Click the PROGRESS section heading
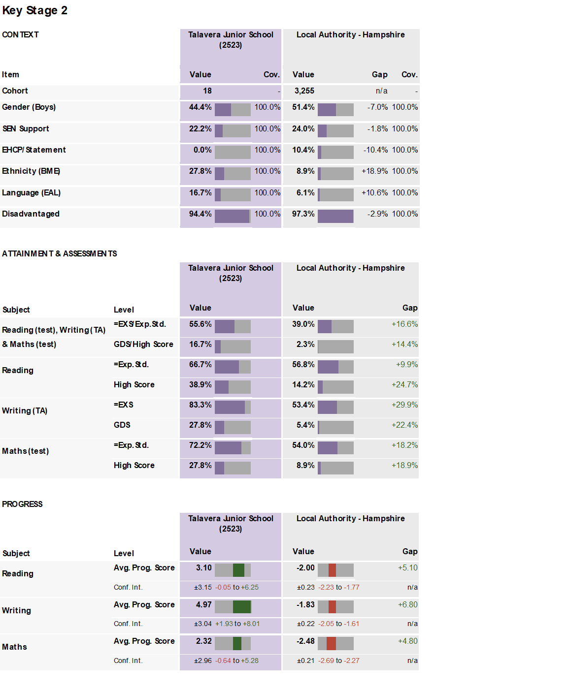The image size is (569, 692). coord(22,504)
